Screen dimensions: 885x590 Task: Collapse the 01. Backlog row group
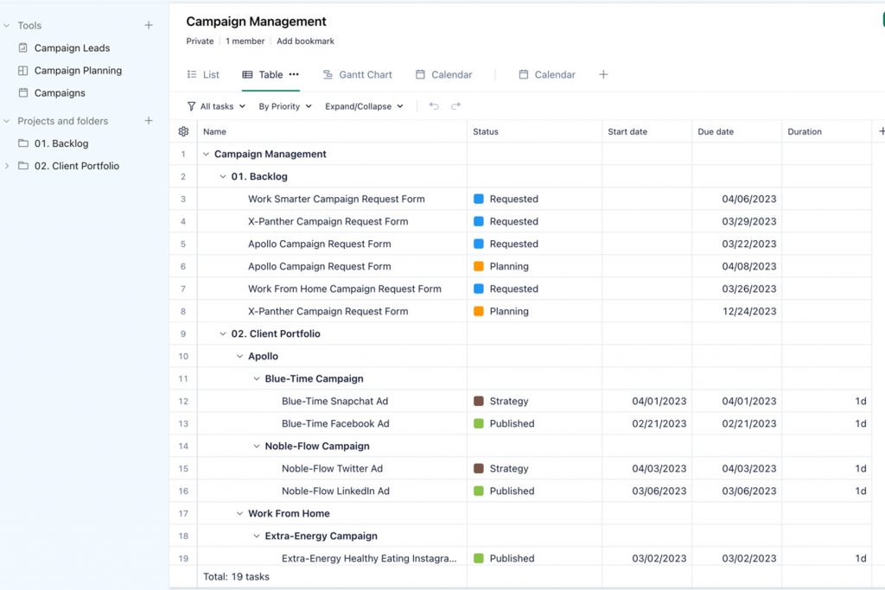point(223,176)
